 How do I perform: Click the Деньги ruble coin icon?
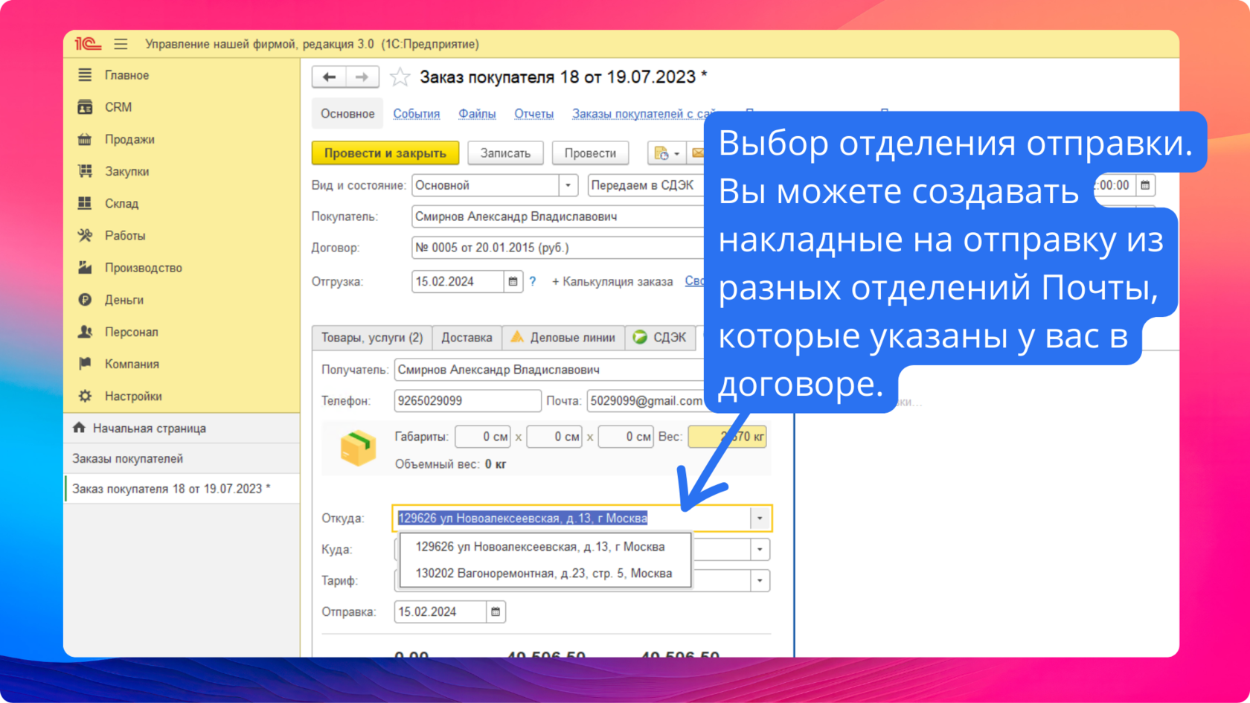click(x=85, y=300)
